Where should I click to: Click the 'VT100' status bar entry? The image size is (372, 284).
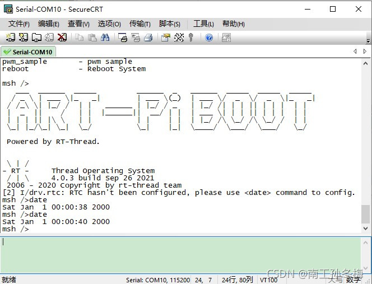(x=268, y=280)
